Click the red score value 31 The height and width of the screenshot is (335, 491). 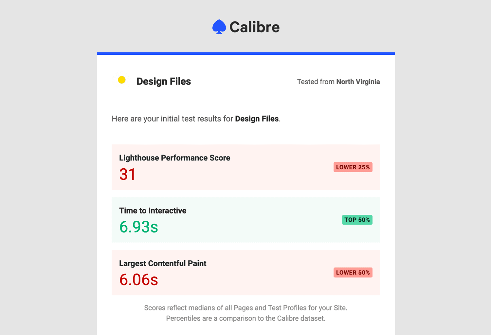tap(127, 174)
